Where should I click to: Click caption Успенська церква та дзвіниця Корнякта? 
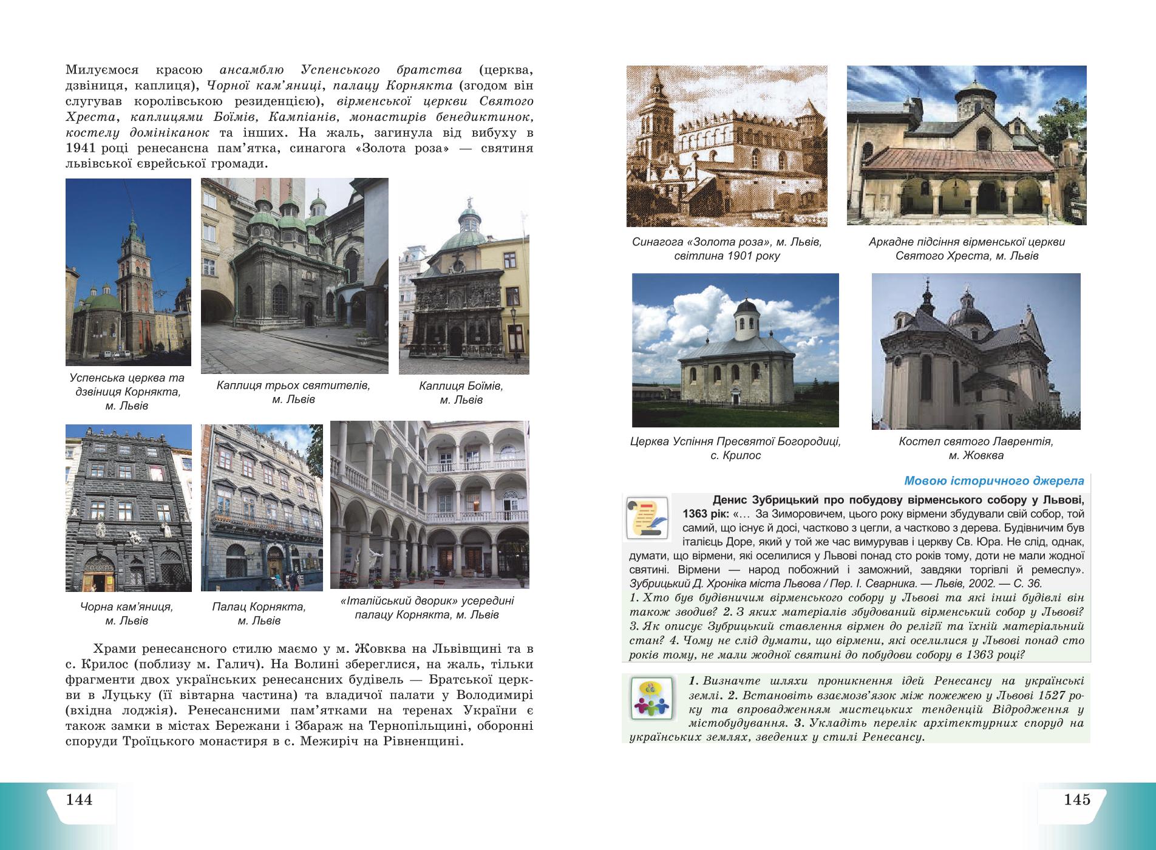click(127, 392)
